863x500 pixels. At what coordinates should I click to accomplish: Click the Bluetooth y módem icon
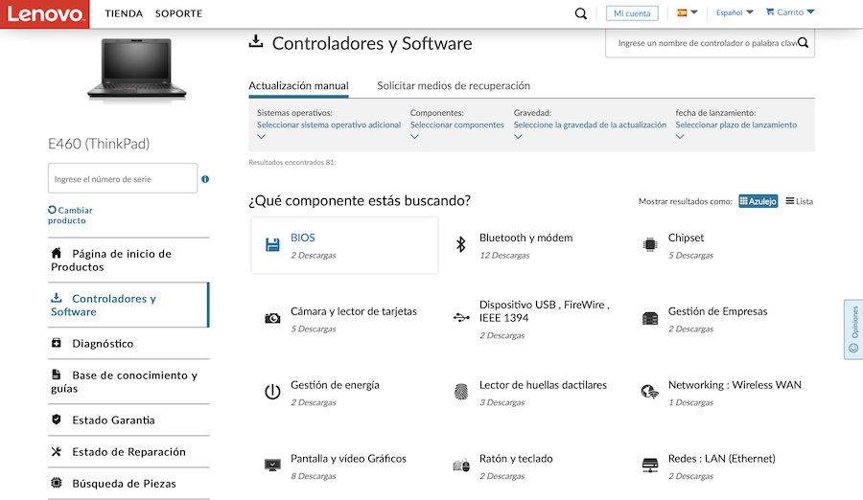[460, 245]
